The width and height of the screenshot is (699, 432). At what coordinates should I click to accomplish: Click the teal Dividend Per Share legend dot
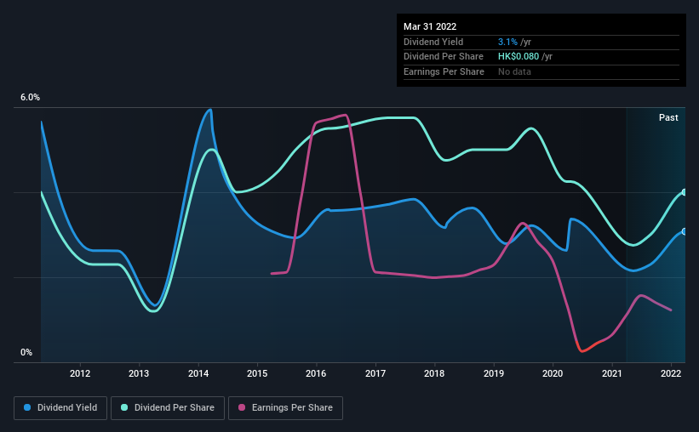124,407
